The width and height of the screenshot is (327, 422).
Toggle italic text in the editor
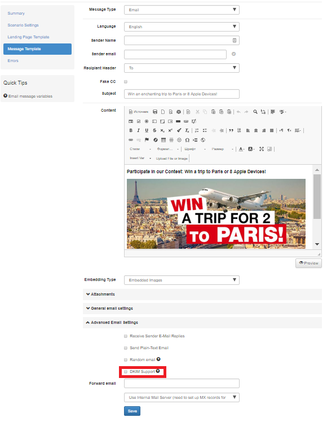[139, 130]
